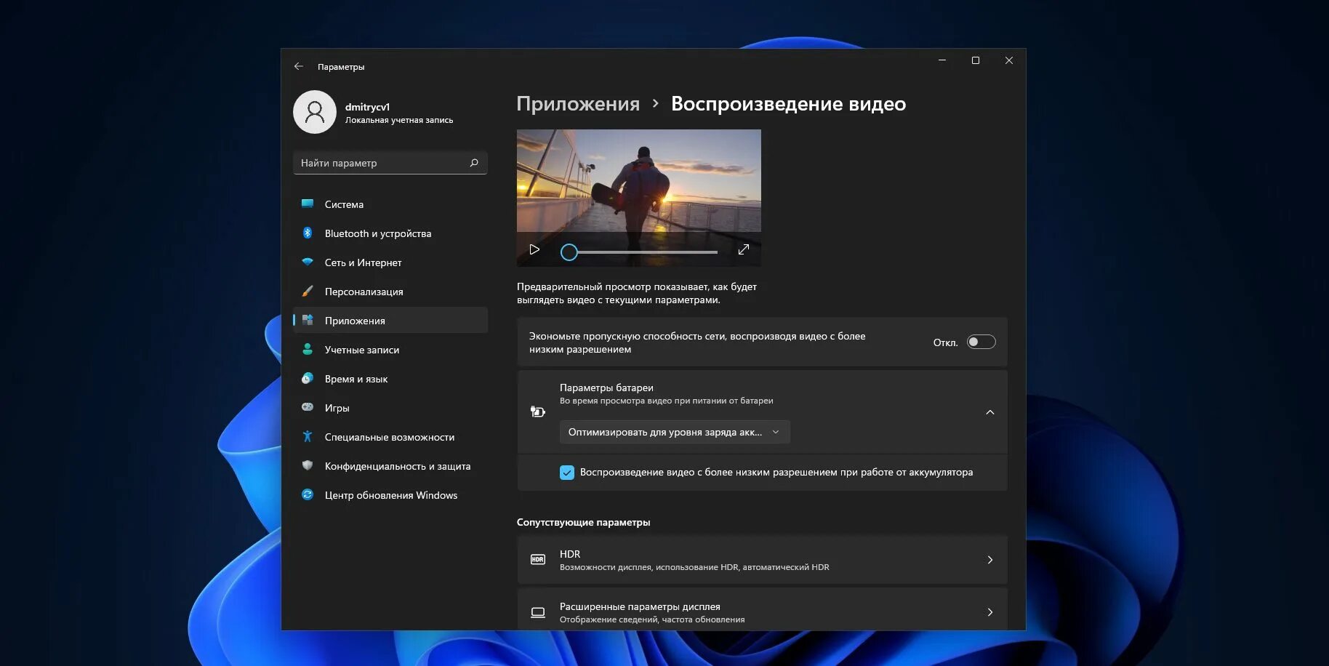Click the shield icon beside Конфиденциальность и защита
This screenshot has height=666, width=1329.
point(308,465)
